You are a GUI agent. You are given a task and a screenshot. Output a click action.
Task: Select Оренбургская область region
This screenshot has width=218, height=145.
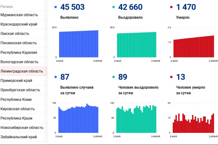pyautogui.click(x=20, y=90)
